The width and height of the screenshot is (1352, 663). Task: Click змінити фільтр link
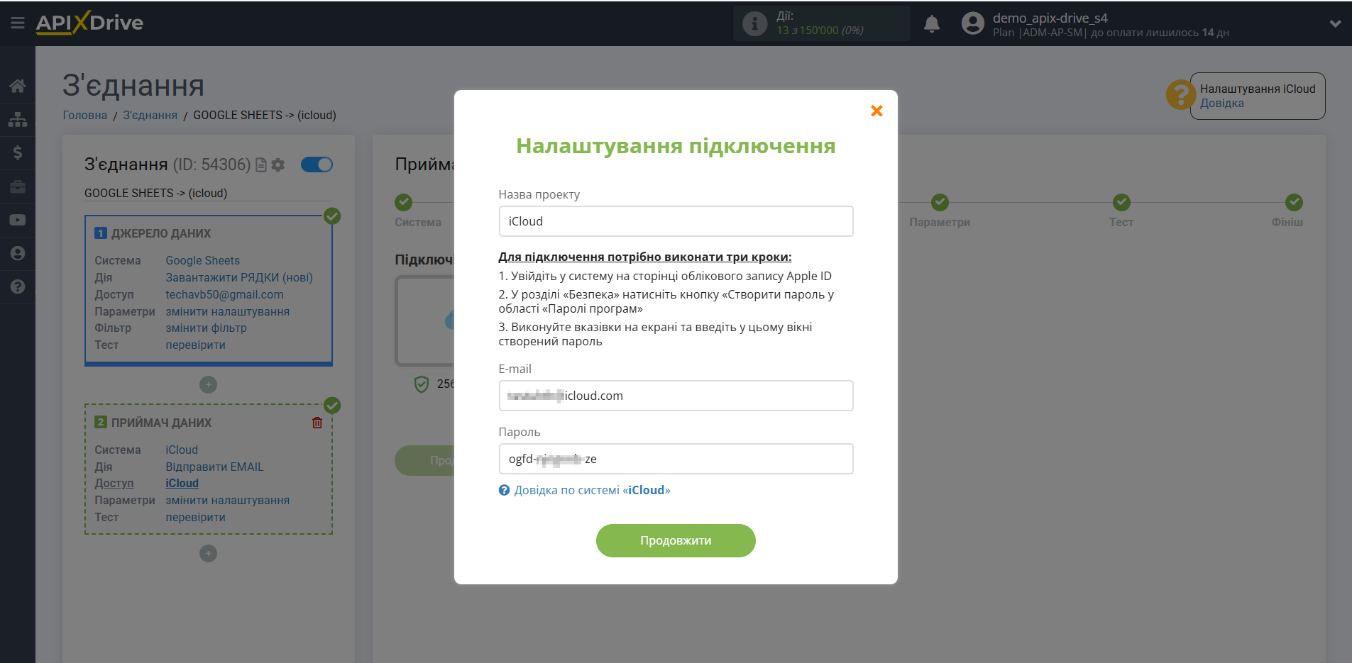tap(206, 328)
